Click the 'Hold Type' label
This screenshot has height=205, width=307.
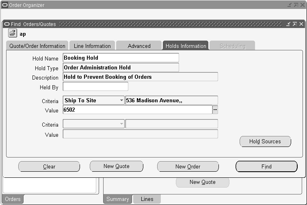click(47, 68)
